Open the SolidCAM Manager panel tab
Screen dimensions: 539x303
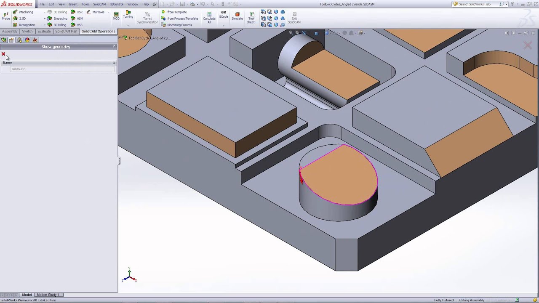(35, 40)
